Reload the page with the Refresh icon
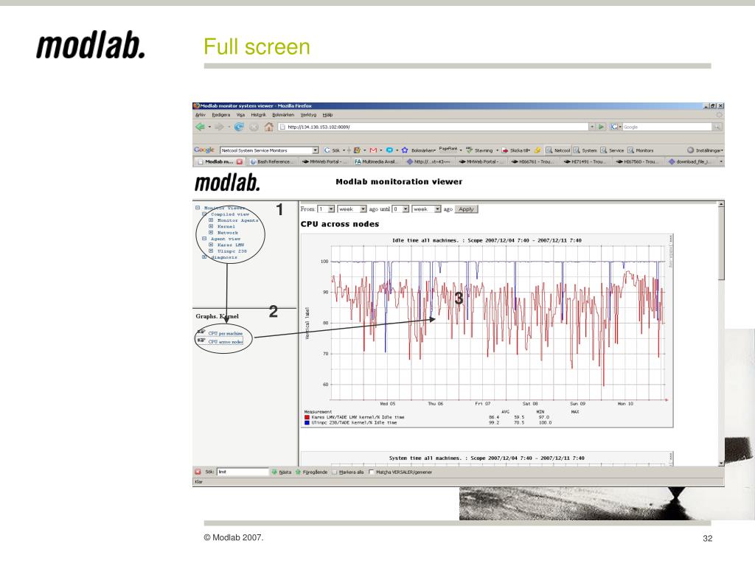The image size is (755, 566). click(239, 127)
